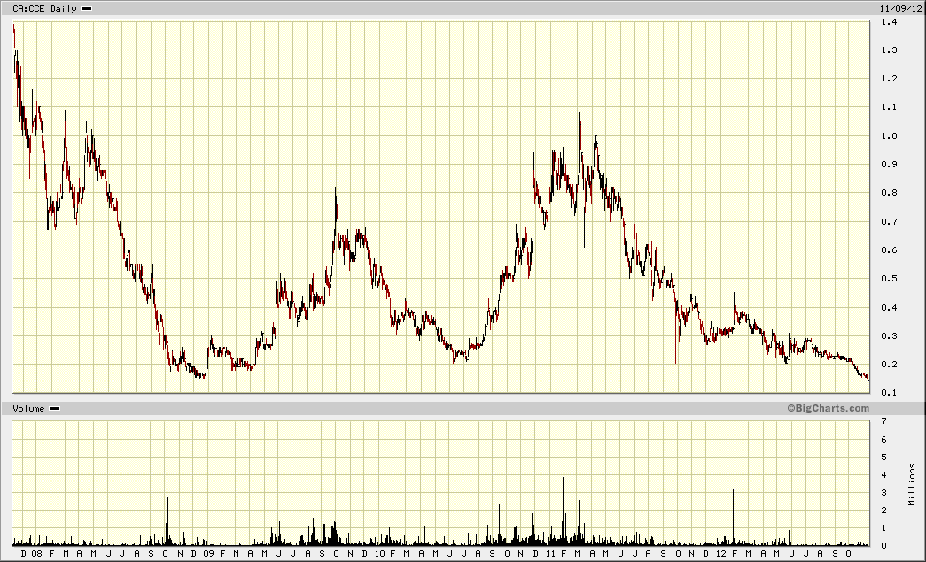Viewport: 926px width, 562px height.
Task: Select the 12 year marker on time axis
Action: pos(721,554)
